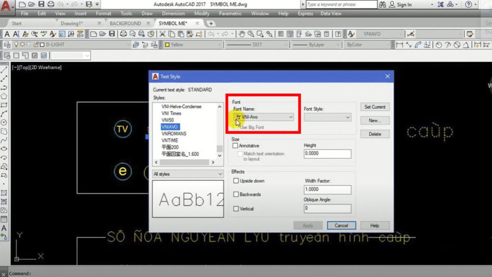Click the Zoom Window icon
The width and height of the screenshot is (492, 277).
(x=260, y=34)
